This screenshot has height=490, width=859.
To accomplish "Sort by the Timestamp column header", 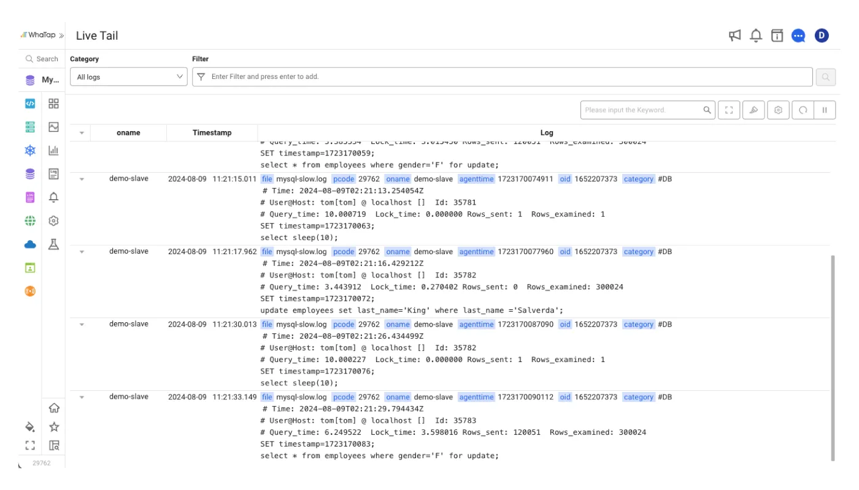I will (212, 133).
